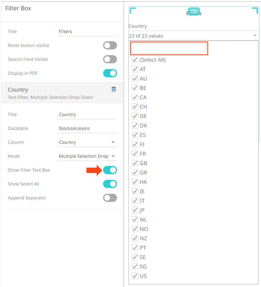Turn off Show Filter Text Box

tap(110, 170)
